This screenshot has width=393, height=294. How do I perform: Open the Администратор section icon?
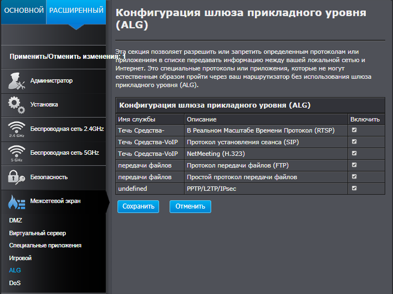click(x=17, y=81)
